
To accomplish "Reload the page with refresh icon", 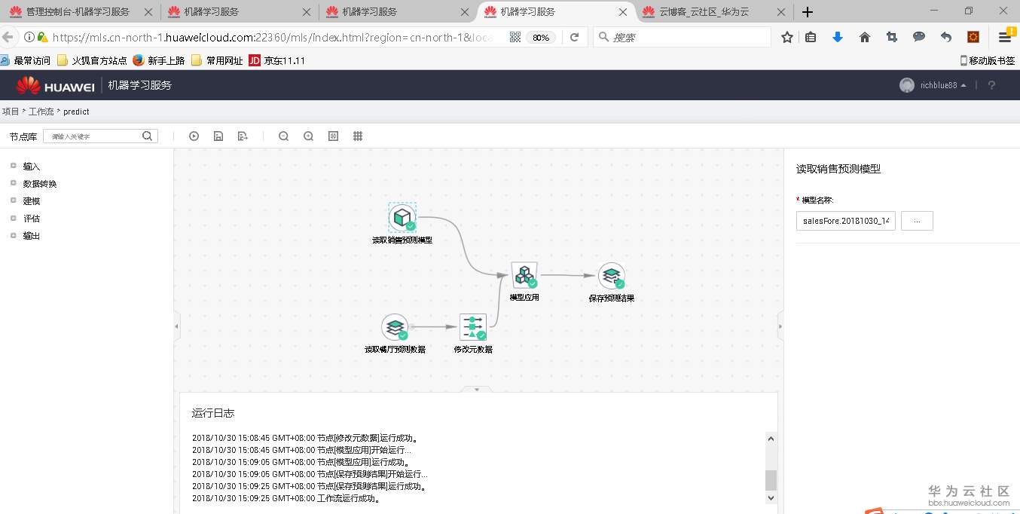I will click(574, 37).
